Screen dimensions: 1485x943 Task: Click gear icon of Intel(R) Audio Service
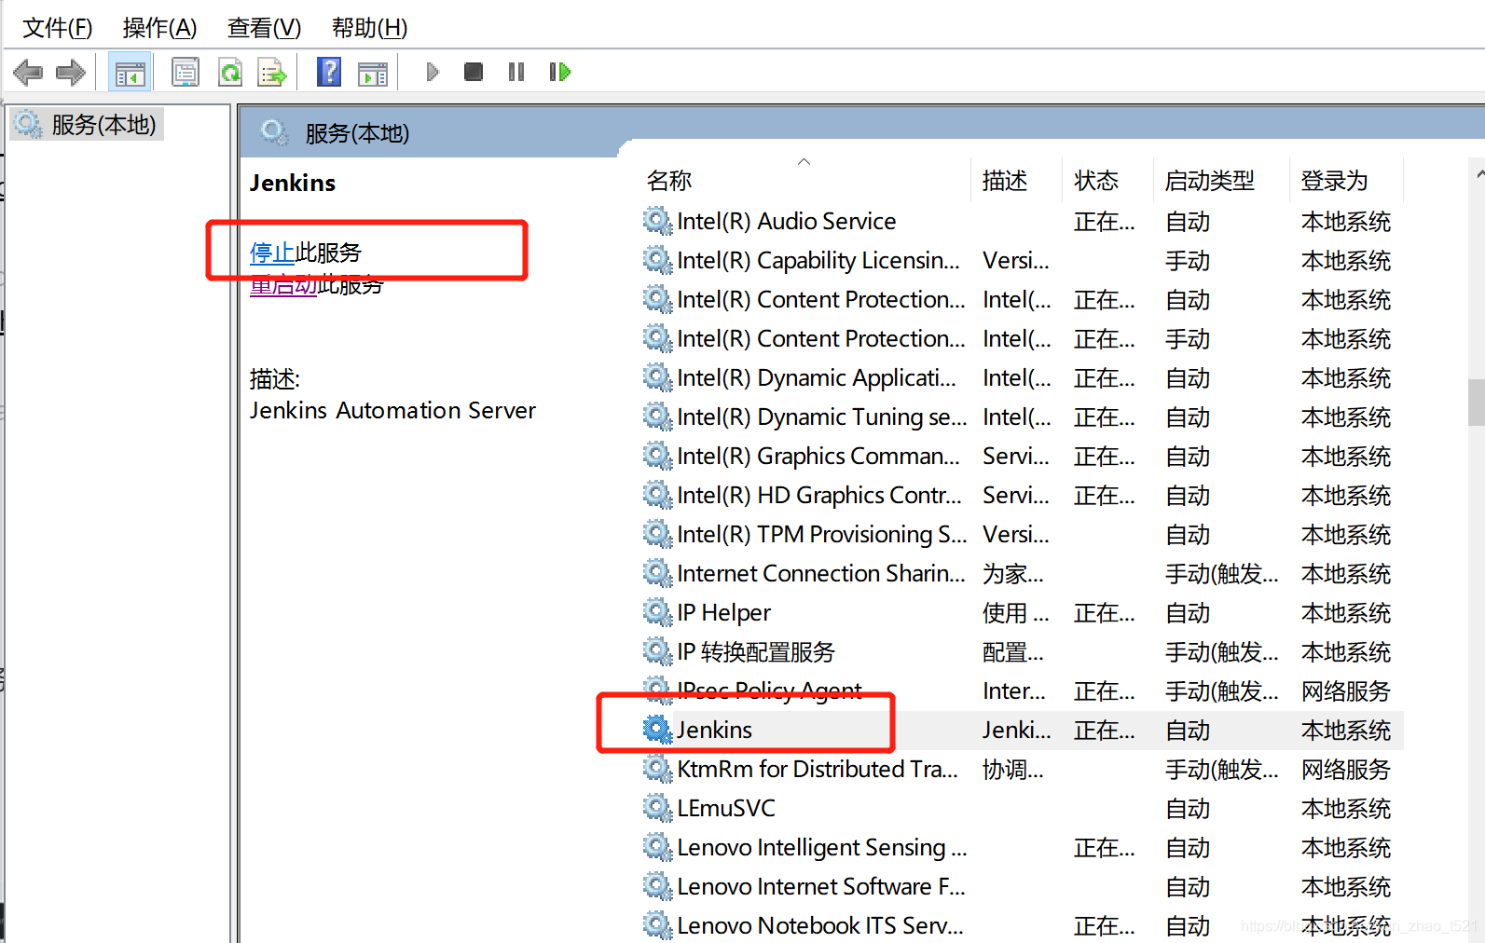point(657,221)
